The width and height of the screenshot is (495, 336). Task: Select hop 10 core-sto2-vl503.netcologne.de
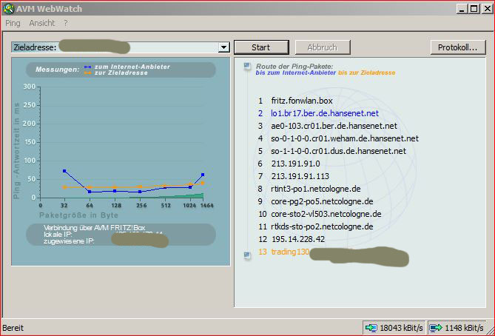pyautogui.click(x=320, y=214)
